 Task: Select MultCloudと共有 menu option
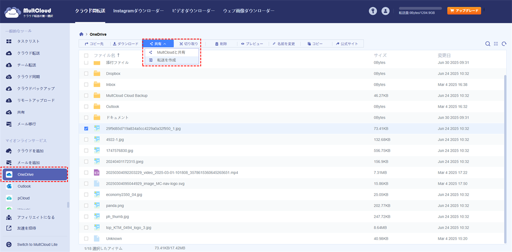(171, 52)
